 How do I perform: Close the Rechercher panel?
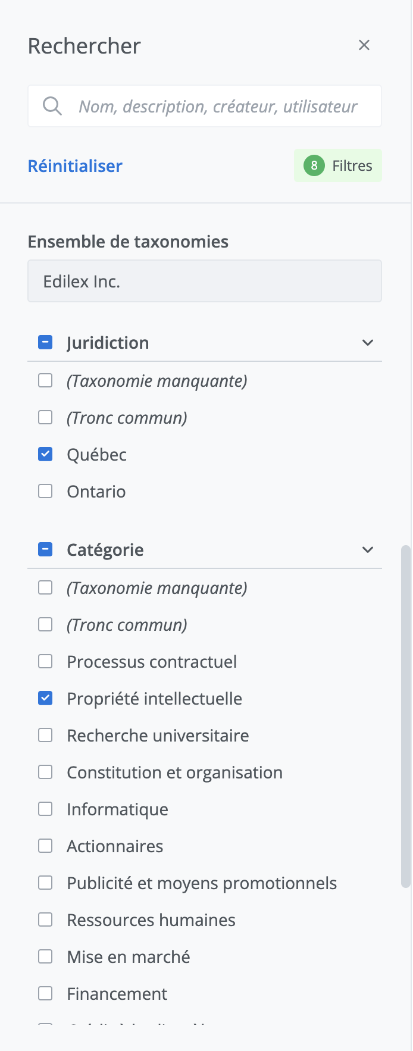pos(364,45)
